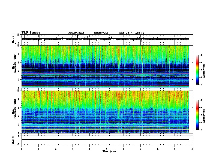Screen dimensions: 216x167
Task: Click the ch.1 spectrogram image panel
Action: point(105,67)
